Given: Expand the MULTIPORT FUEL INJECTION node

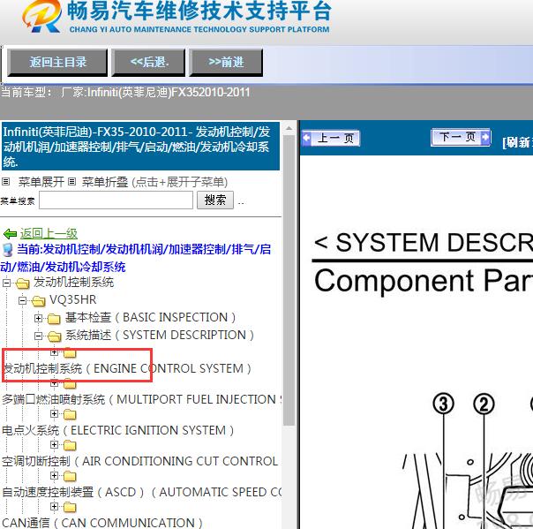Looking at the screenshot, I should click(x=54, y=383).
